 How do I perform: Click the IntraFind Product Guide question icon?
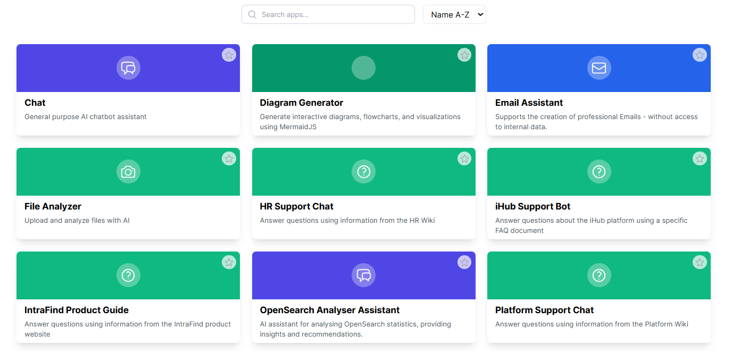tap(128, 275)
